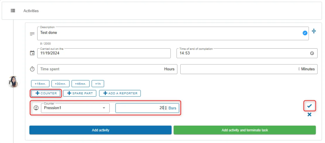Click the split description divider icon

tap(314, 31)
